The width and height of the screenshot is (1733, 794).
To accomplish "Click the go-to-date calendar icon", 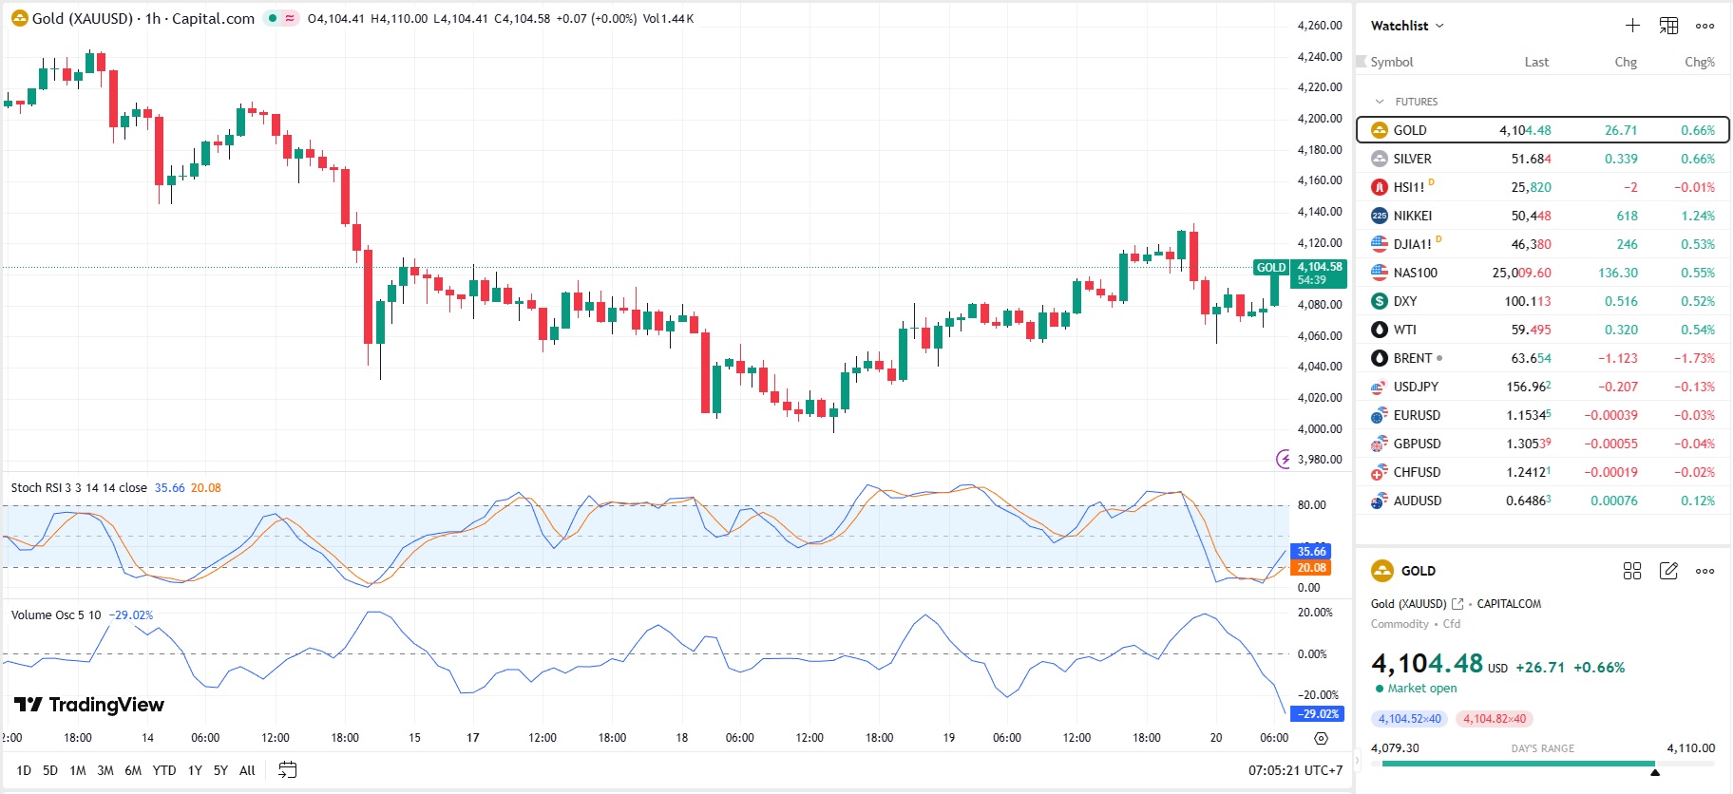I will 287,770.
